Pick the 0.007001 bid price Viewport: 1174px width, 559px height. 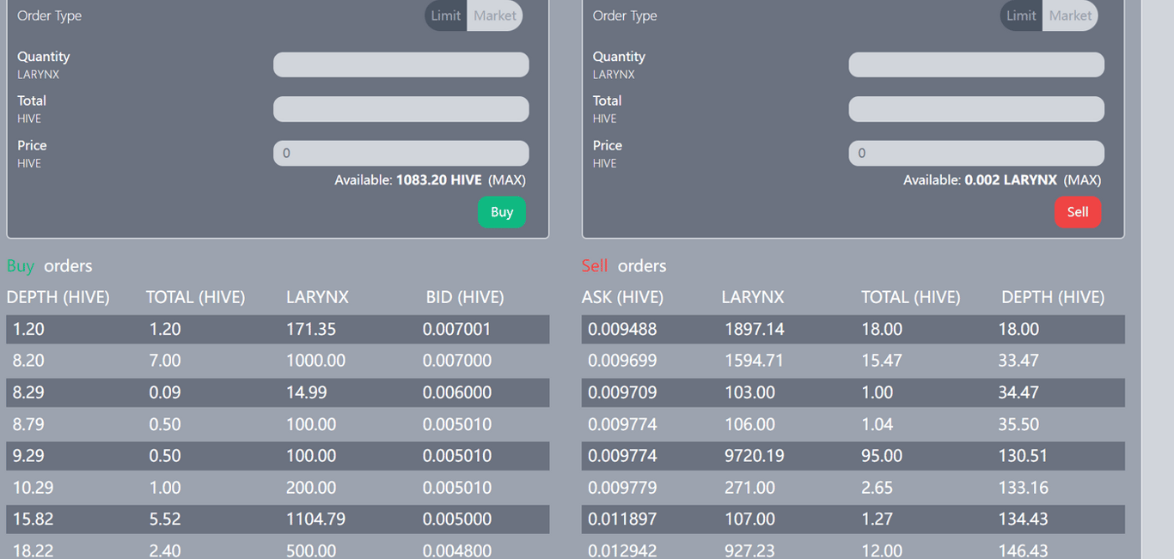point(457,329)
